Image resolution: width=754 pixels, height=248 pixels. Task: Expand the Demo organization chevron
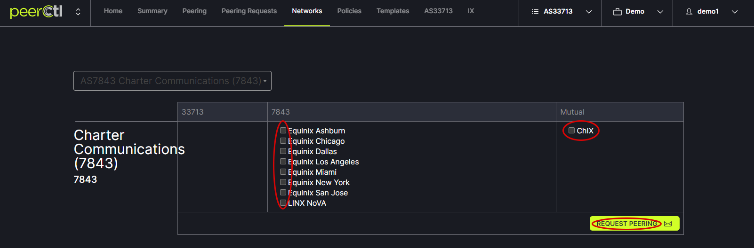[x=660, y=12]
